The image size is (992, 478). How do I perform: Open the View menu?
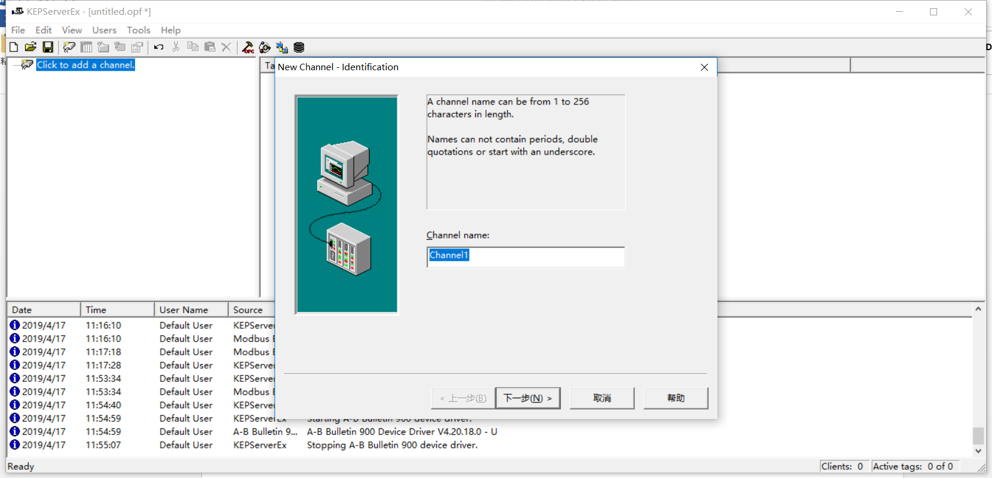point(72,30)
